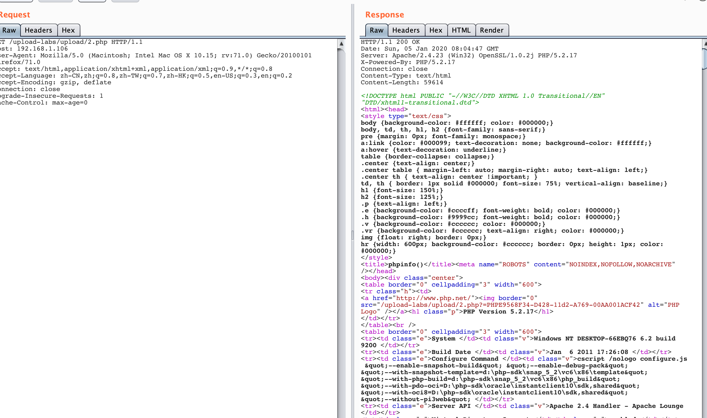707x418 pixels.
Task: Click the 'cscript /nologo configure.js' configure command text
Action: coord(632,359)
